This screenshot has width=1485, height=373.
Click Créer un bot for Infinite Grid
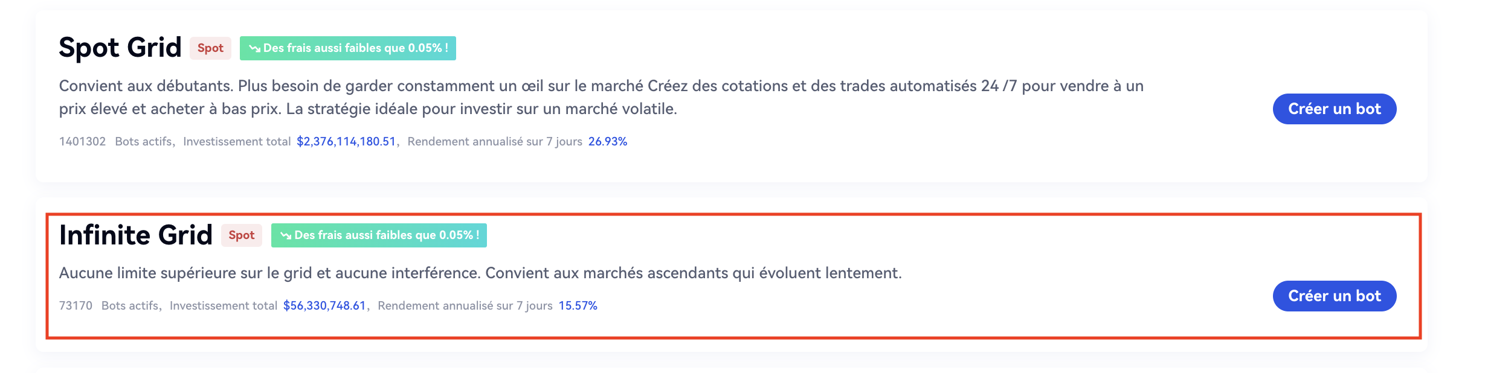click(1334, 296)
